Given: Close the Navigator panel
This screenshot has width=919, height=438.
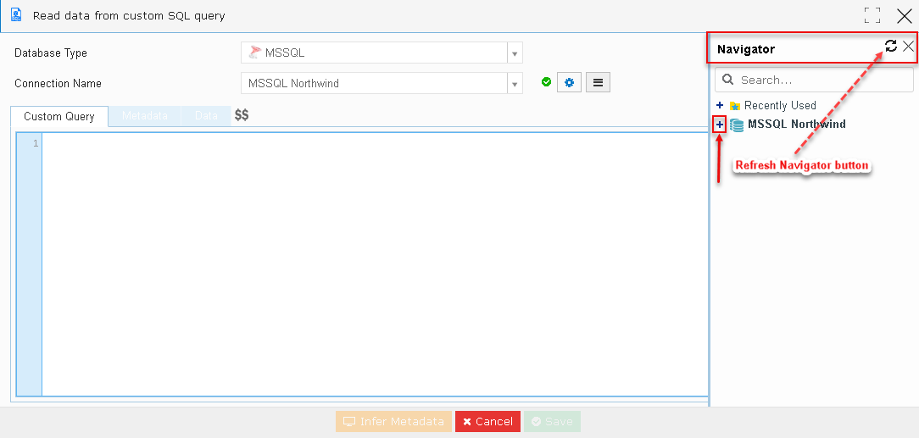Looking at the screenshot, I should (908, 47).
